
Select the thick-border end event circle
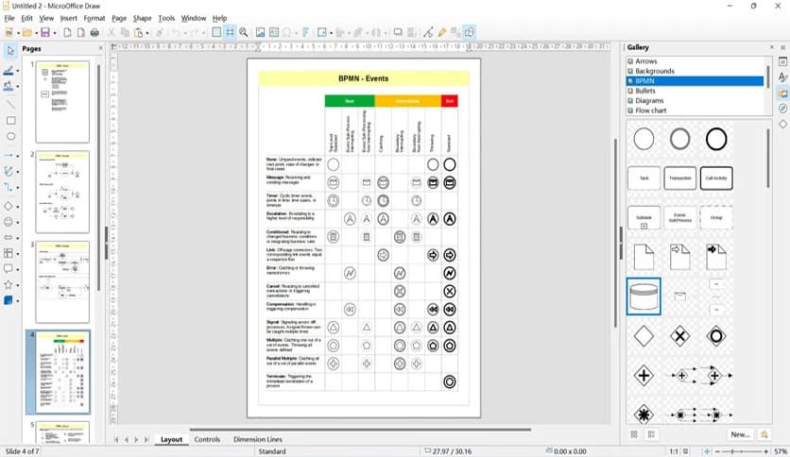716,140
